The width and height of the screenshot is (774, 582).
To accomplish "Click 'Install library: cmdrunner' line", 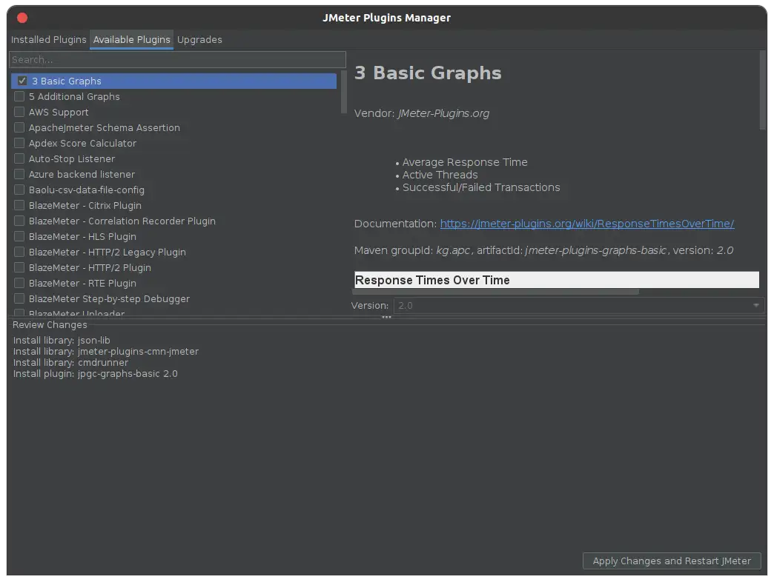I will (x=70, y=362).
